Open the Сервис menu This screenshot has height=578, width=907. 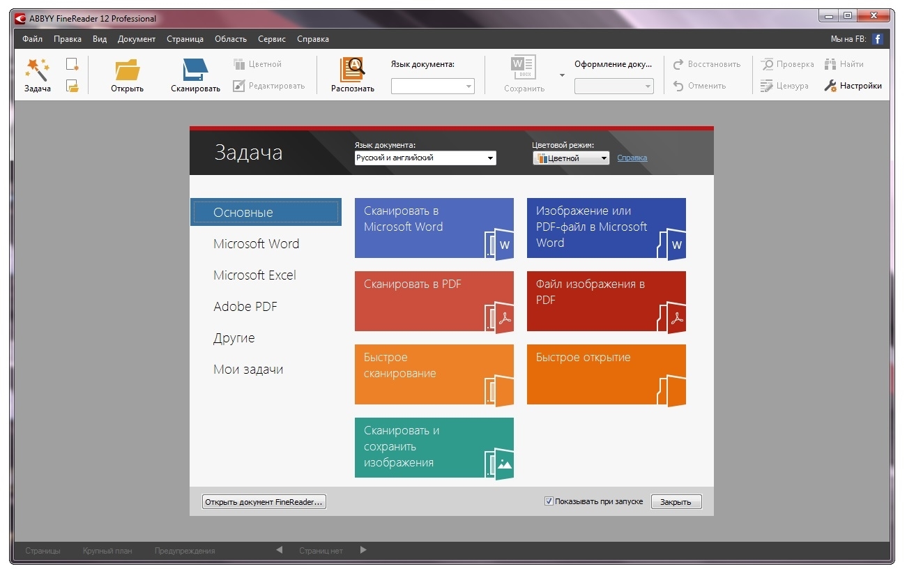[x=271, y=39]
